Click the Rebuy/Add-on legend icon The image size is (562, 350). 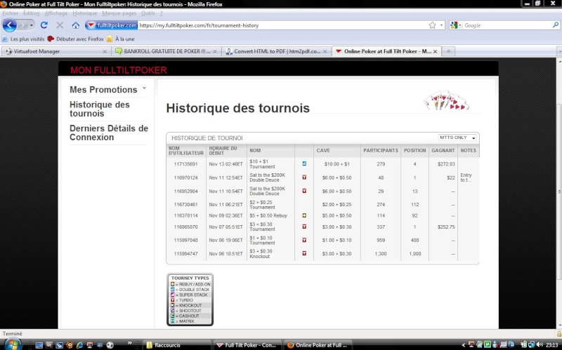(172, 284)
